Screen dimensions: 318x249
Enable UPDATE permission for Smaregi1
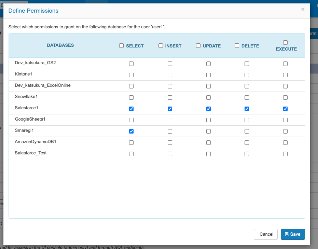[x=208, y=132]
